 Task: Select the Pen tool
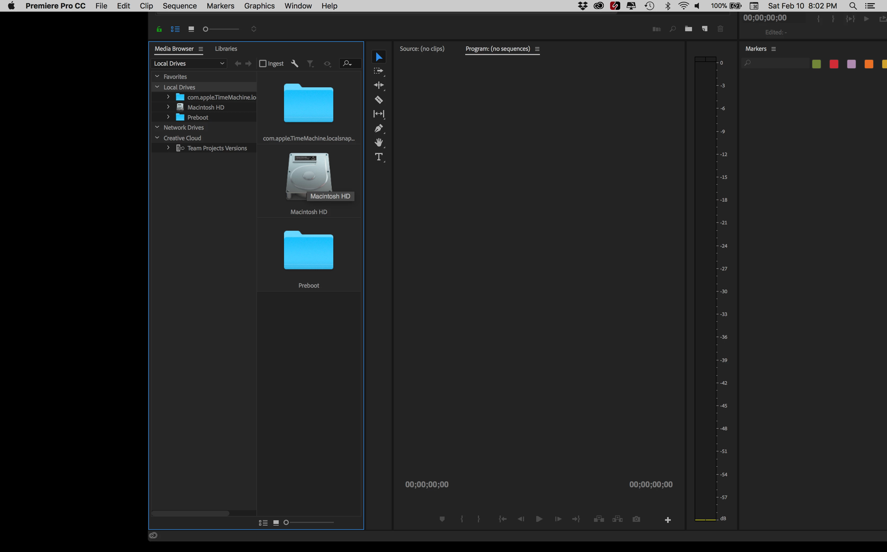click(x=379, y=128)
